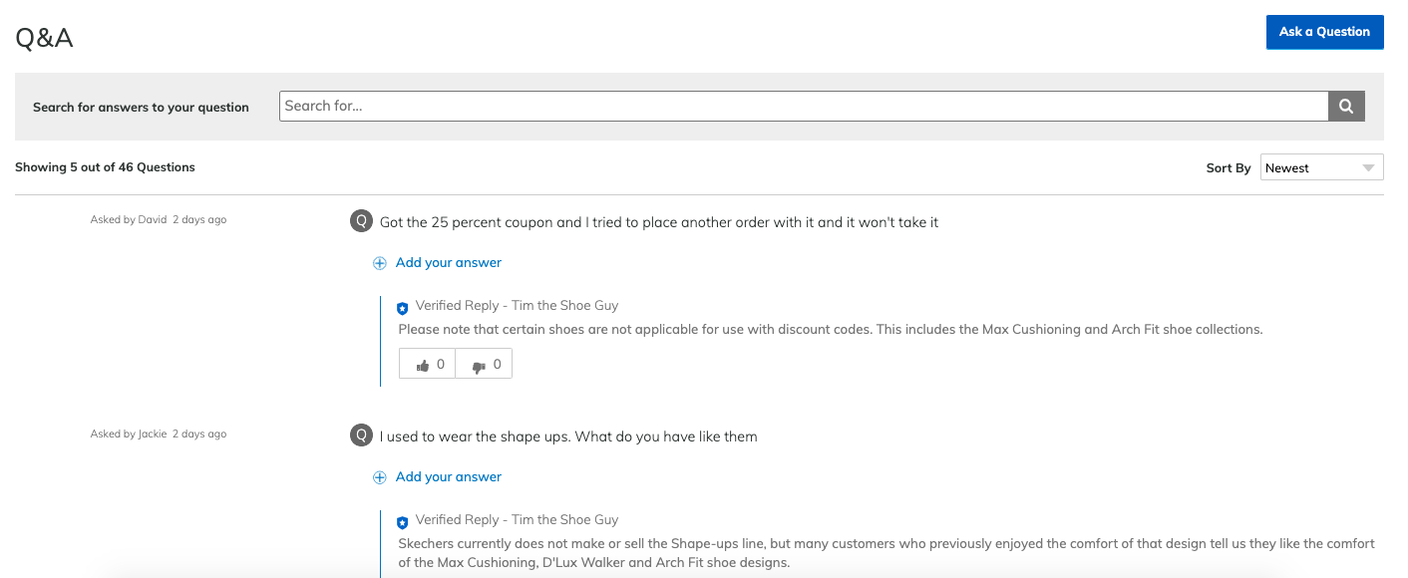
Task: Click plus icon beside Jackie's Add your answer
Action: pos(379,477)
